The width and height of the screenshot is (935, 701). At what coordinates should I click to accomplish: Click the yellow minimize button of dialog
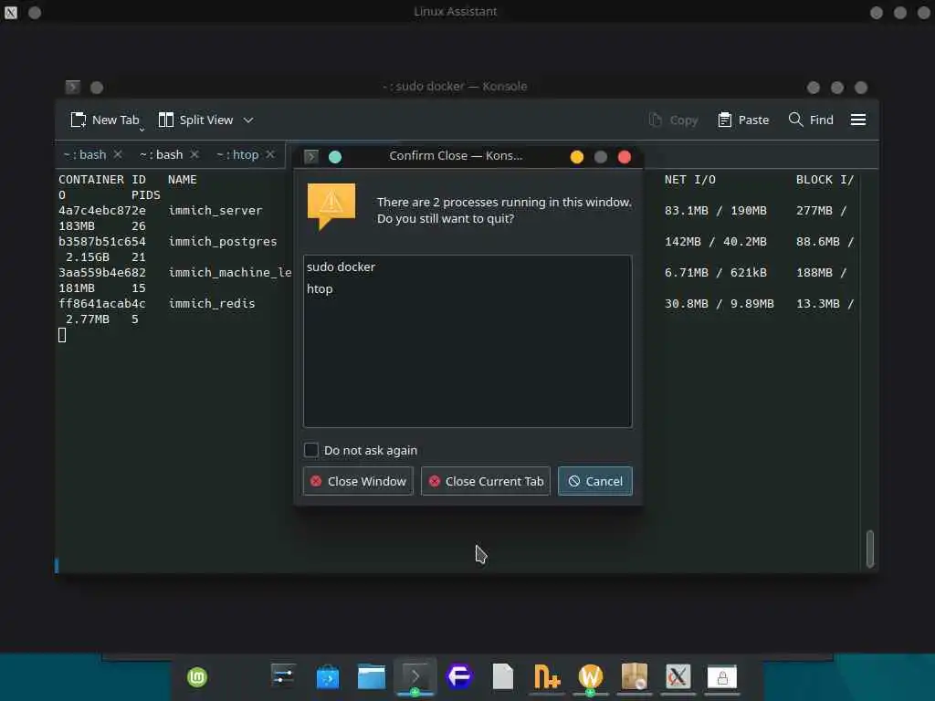click(x=577, y=157)
